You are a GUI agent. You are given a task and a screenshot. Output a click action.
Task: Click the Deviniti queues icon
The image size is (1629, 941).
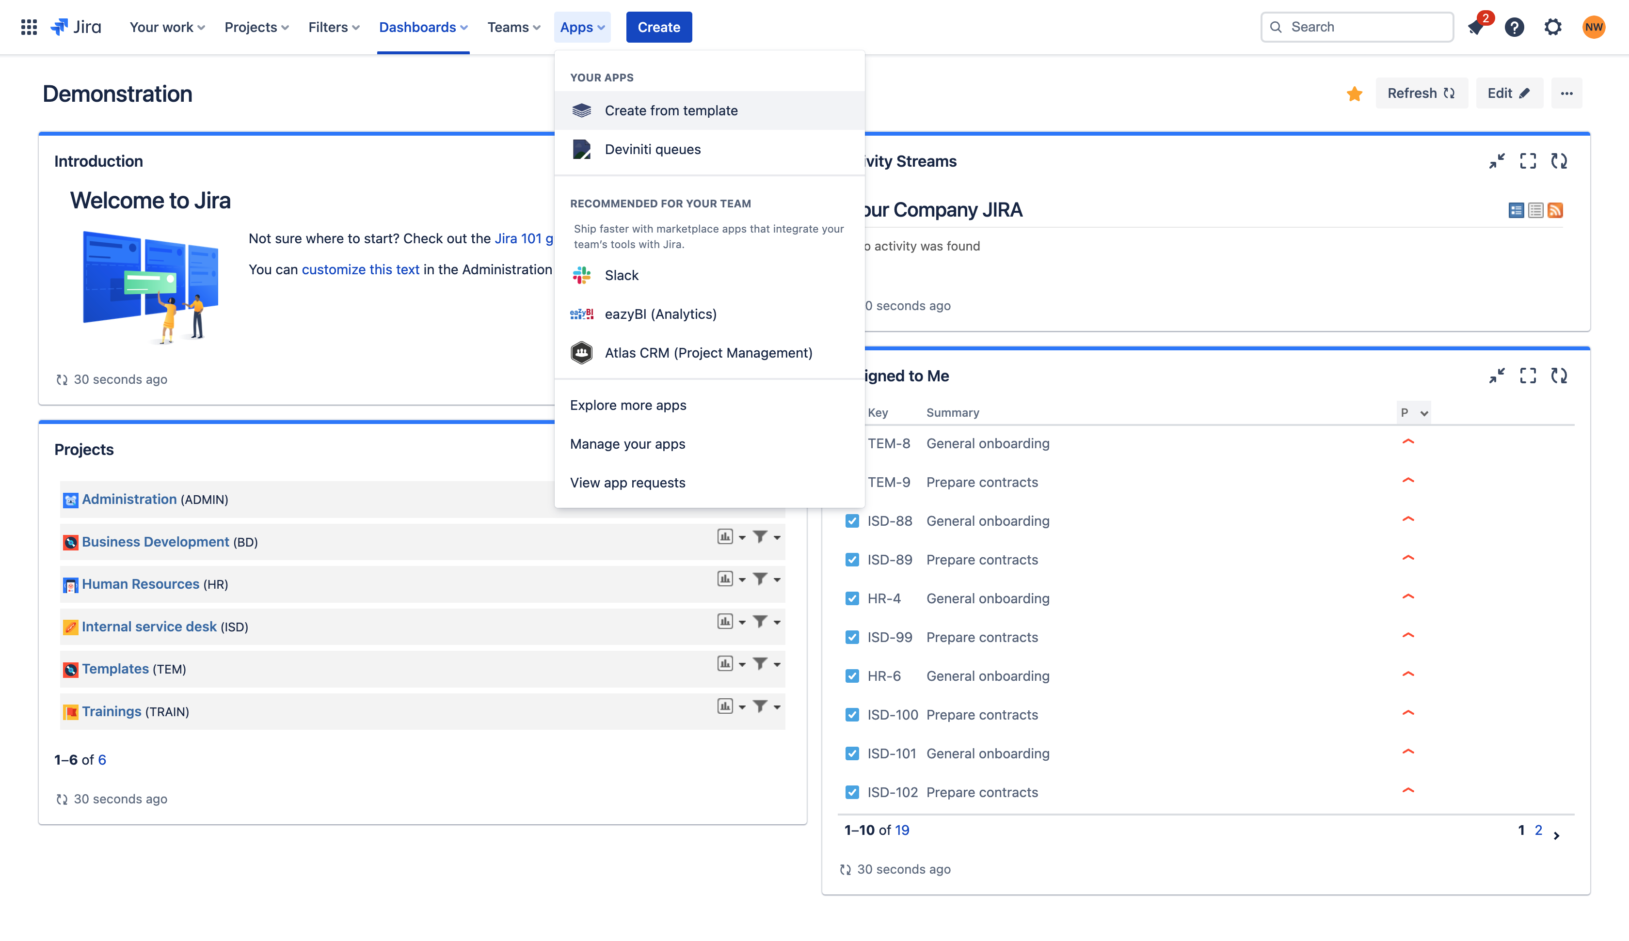tap(581, 149)
